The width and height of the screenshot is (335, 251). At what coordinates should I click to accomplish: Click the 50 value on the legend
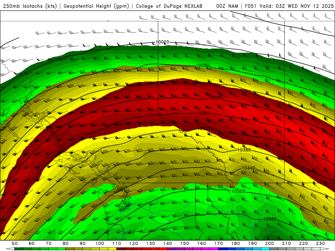pyautogui.click(x=15, y=243)
